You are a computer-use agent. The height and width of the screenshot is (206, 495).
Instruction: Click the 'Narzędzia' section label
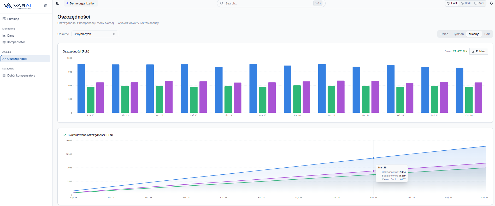(x=8, y=69)
